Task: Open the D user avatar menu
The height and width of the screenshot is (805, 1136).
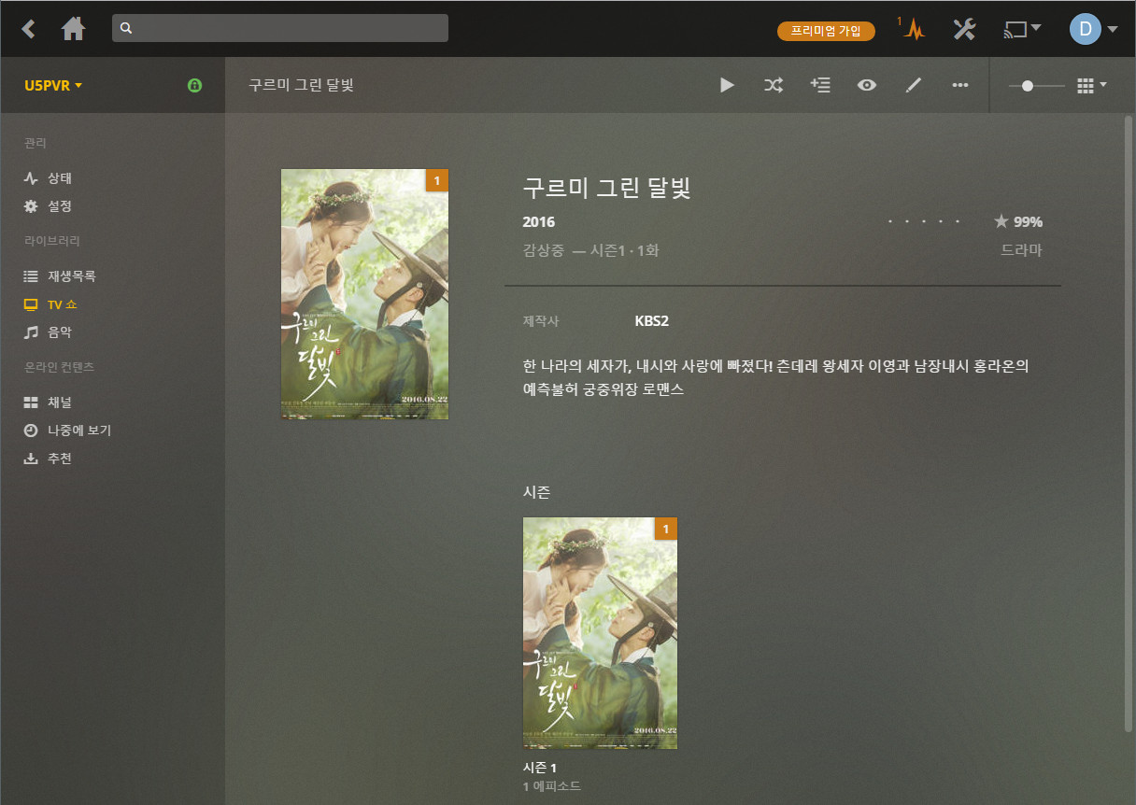Action: [x=1093, y=29]
